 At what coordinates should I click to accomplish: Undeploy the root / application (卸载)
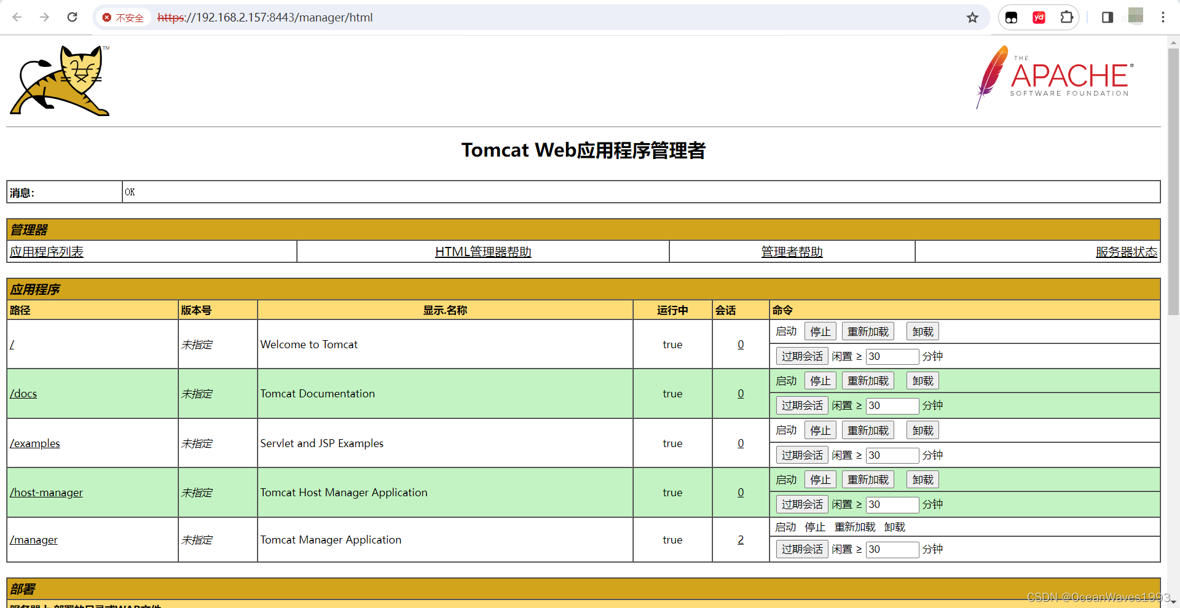tap(922, 332)
